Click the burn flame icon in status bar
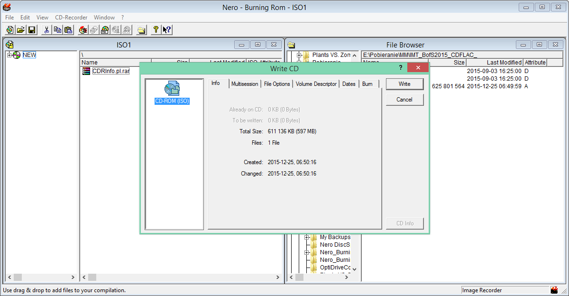 click(x=554, y=290)
